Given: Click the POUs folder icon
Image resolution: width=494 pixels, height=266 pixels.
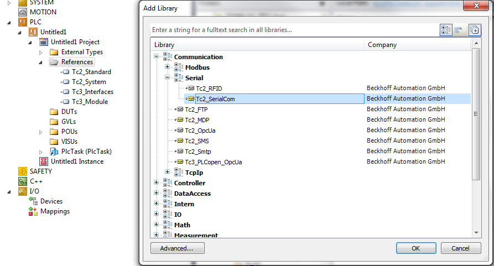Looking at the screenshot, I should 54,132.
